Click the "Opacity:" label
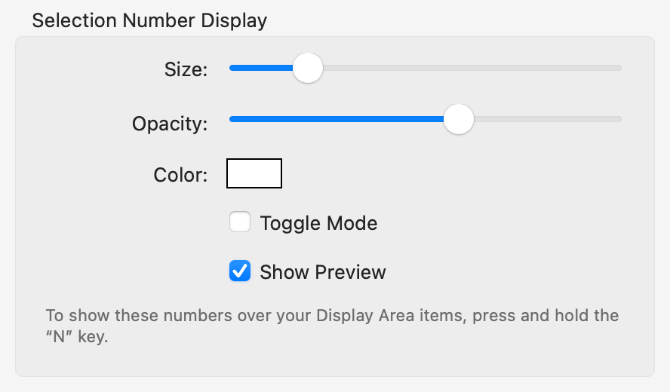The width and height of the screenshot is (670, 392). pyautogui.click(x=170, y=123)
